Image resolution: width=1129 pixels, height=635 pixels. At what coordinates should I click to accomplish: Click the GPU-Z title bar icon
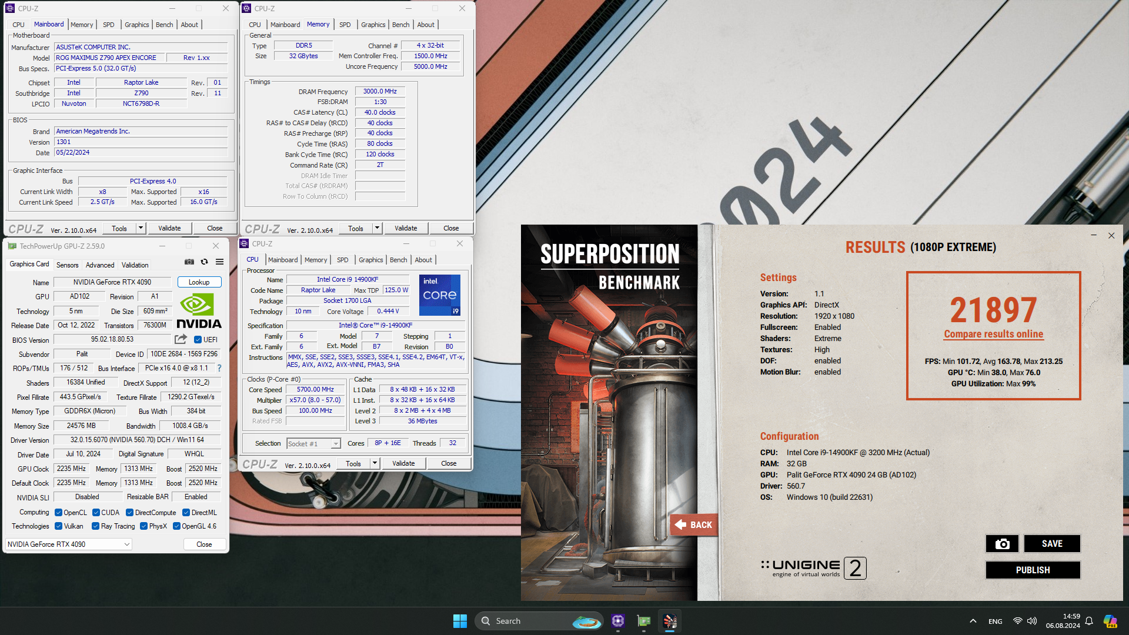[12, 246]
